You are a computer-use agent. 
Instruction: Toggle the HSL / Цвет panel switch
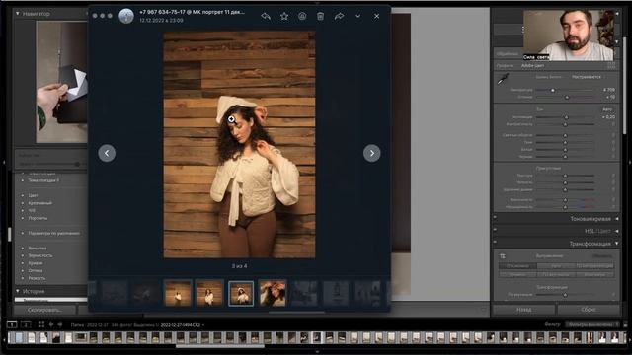496,230
